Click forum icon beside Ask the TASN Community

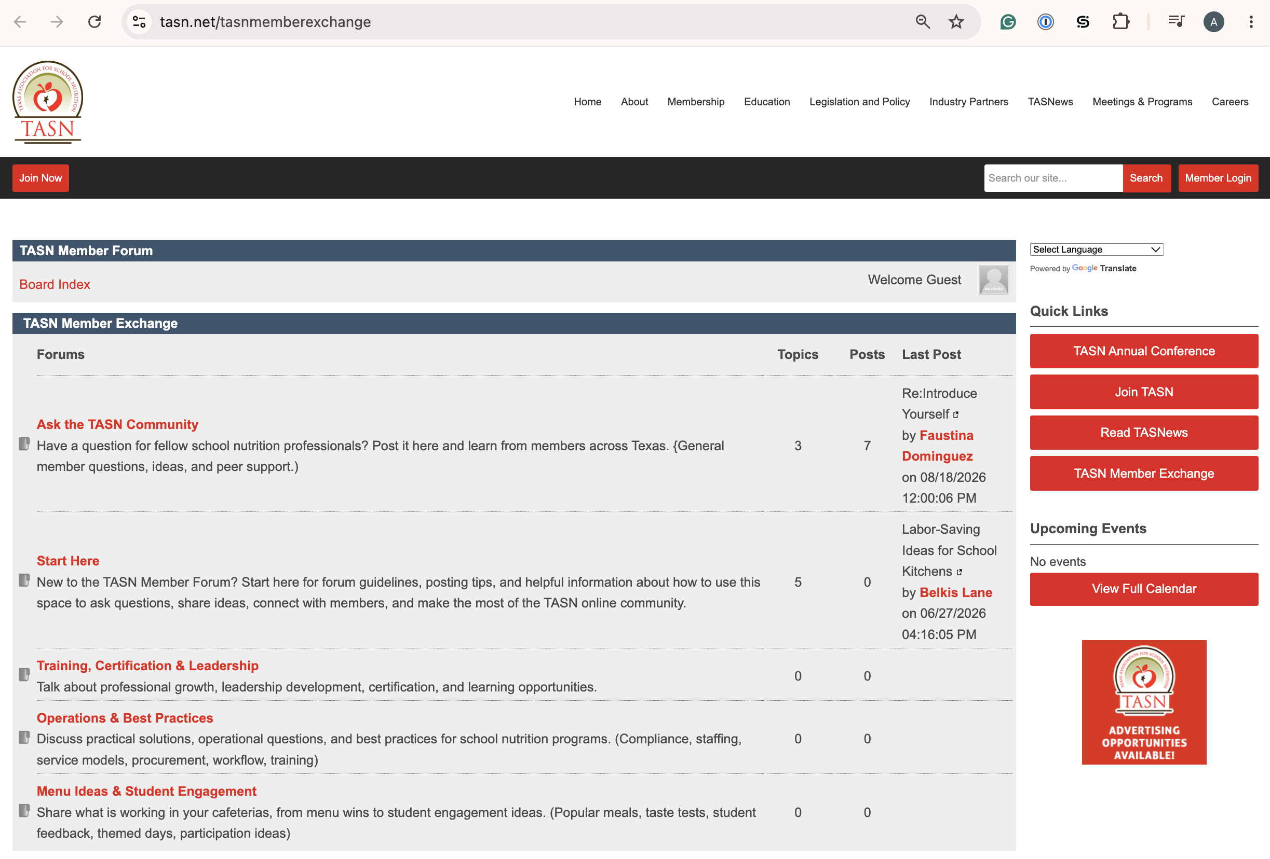pos(24,444)
